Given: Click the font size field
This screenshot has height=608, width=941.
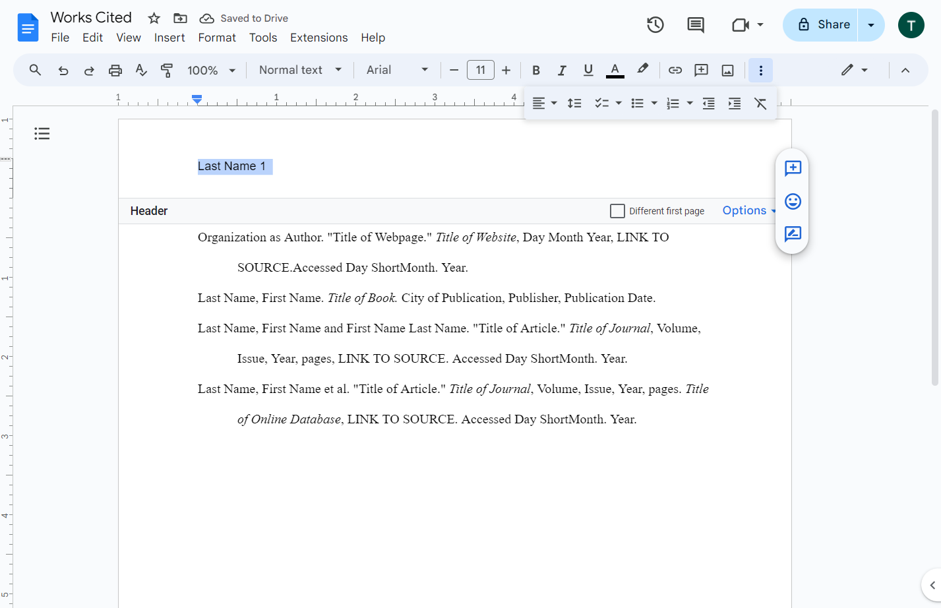Looking at the screenshot, I should [481, 70].
